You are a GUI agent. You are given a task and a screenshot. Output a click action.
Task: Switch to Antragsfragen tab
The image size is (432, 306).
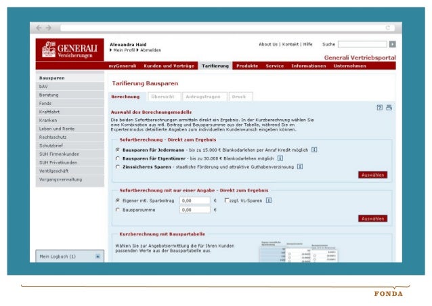point(204,97)
